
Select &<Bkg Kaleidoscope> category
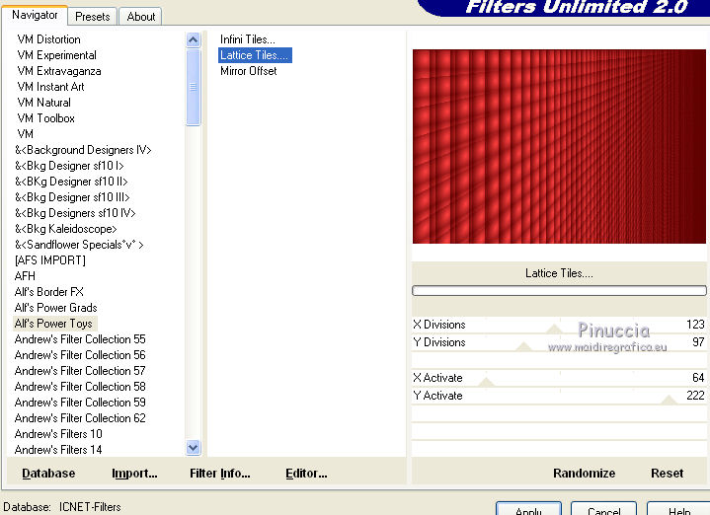65,229
